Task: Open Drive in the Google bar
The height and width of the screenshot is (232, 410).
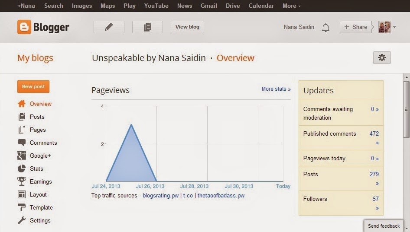Action: click(233, 6)
